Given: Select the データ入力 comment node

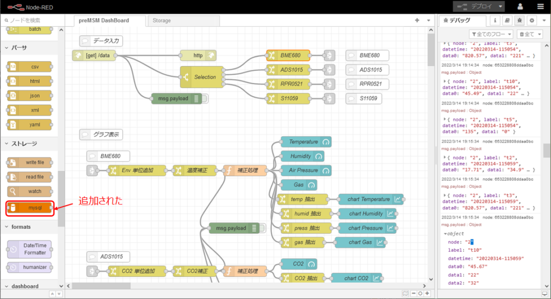Looking at the screenshot, I should pyautogui.click(x=101, y=41).
